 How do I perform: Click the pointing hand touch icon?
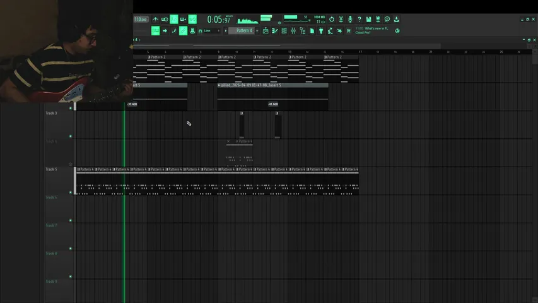click(339, 31)
